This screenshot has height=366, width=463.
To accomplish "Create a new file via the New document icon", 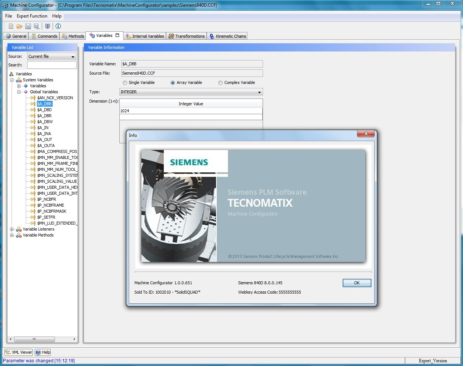I will (10, 26).
